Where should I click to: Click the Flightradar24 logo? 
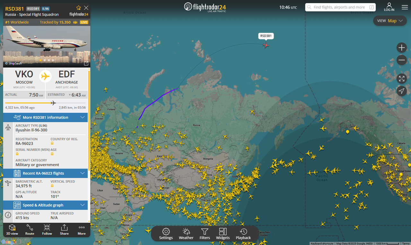point(205,7)
